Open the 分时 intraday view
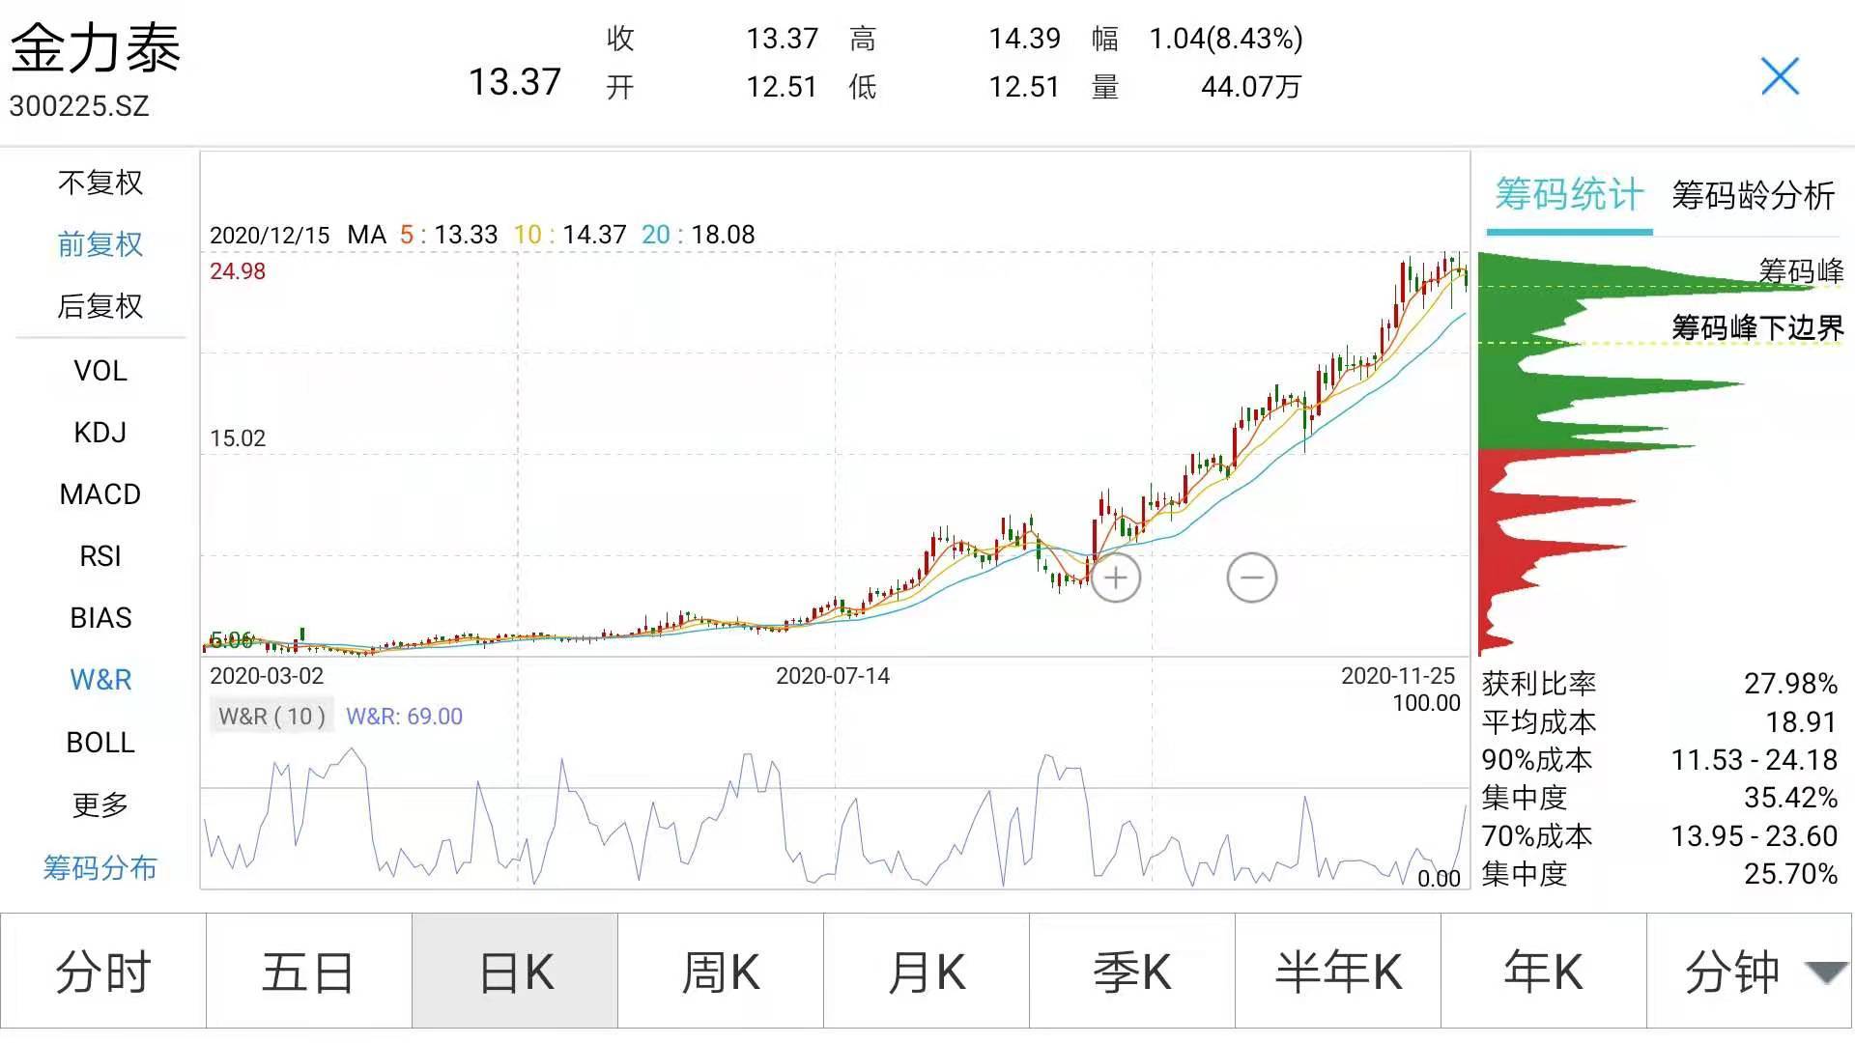 click(103, 972)
